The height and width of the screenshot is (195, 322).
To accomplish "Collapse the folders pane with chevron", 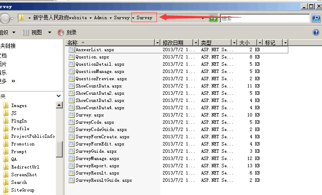I will pos(59,96).
